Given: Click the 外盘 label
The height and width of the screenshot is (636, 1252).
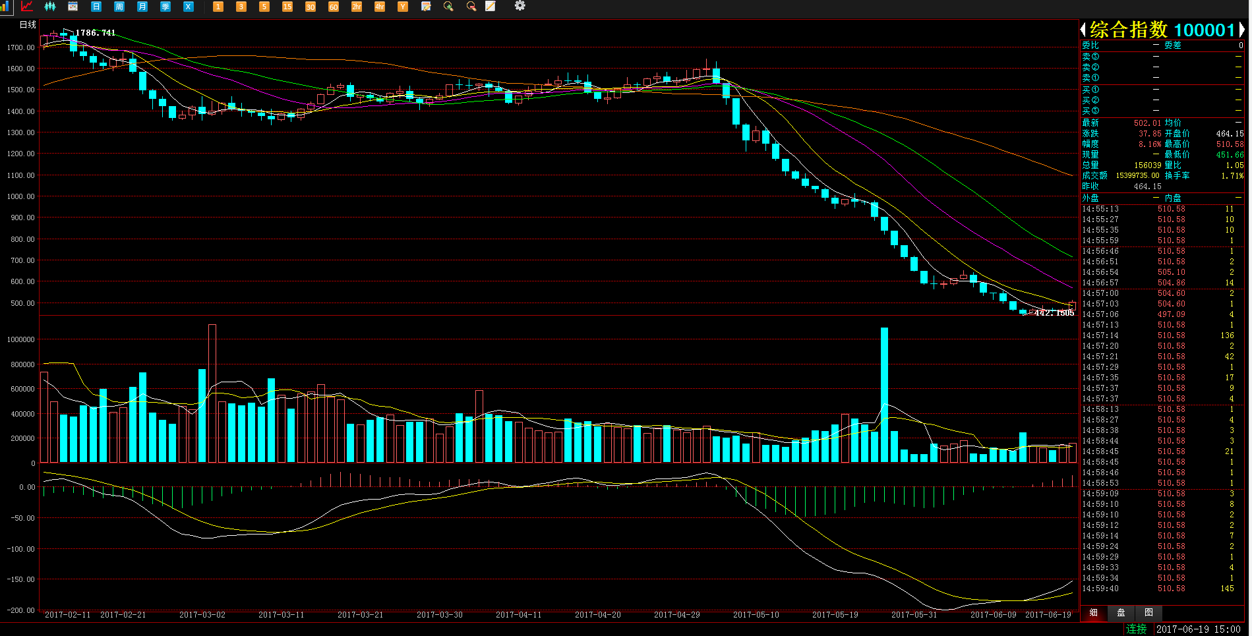Looking at the screenshot, I should [1090, 198].
